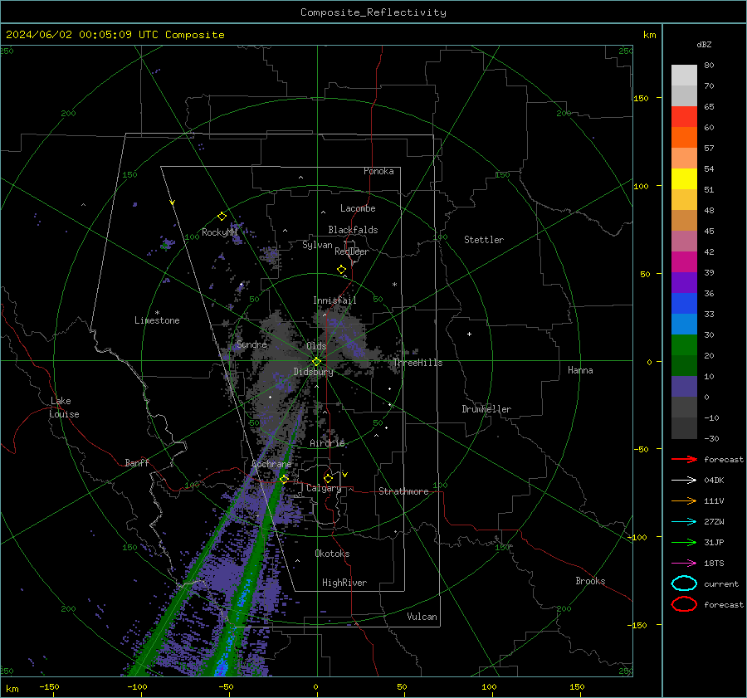Click the Ponoka label
Screen dimensions: 747x698
click(378, 171)
